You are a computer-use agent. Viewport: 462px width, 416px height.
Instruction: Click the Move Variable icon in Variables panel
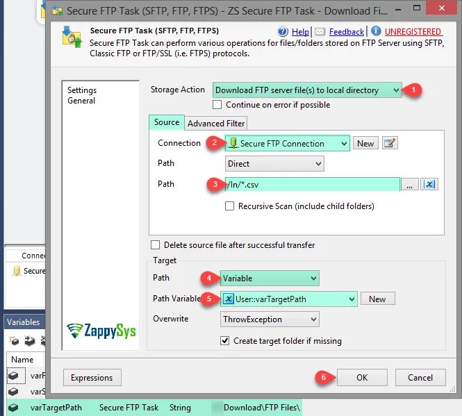point(29,341)
